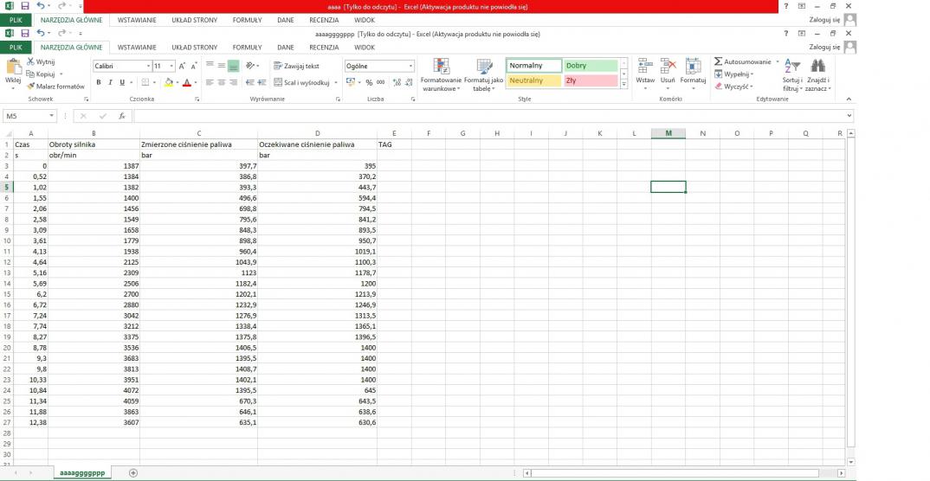Apply the Dobry cell style

tap(591, 66)
